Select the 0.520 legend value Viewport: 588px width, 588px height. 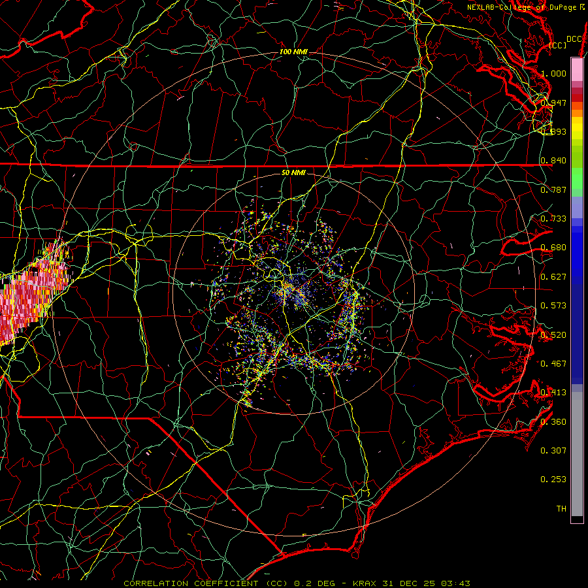pos(553,335)
